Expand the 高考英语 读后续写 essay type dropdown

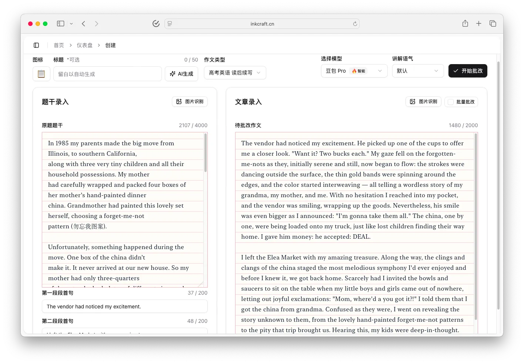235,73
